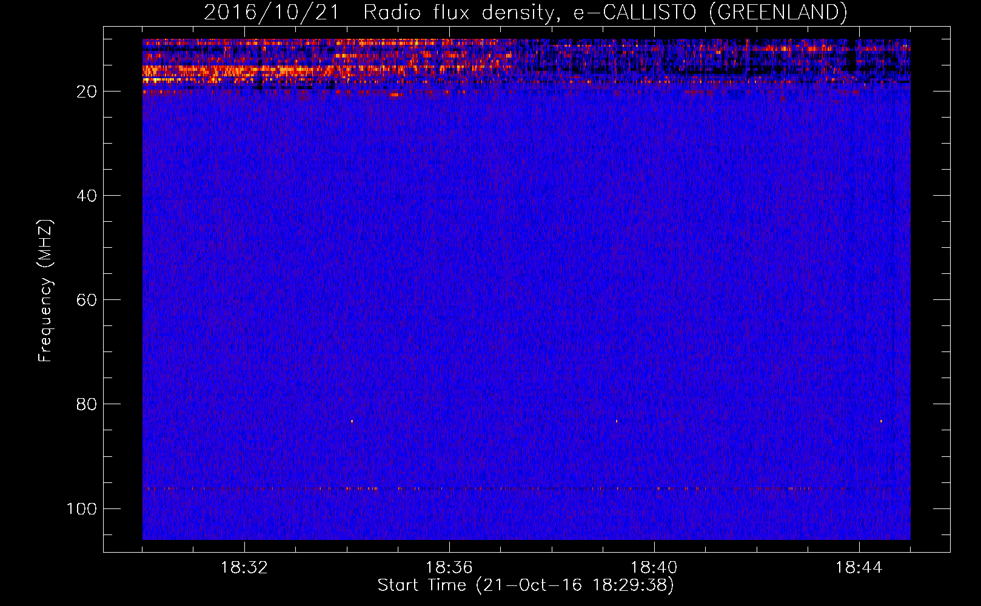Click the 18:36 time tick label
981x606 pixels.
(x=449, y=568)
